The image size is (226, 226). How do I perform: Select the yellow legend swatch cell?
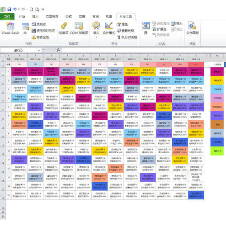point(217,80)
